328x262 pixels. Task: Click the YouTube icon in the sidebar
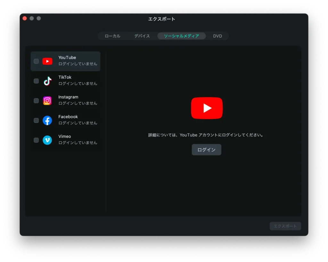coord(47,61)
